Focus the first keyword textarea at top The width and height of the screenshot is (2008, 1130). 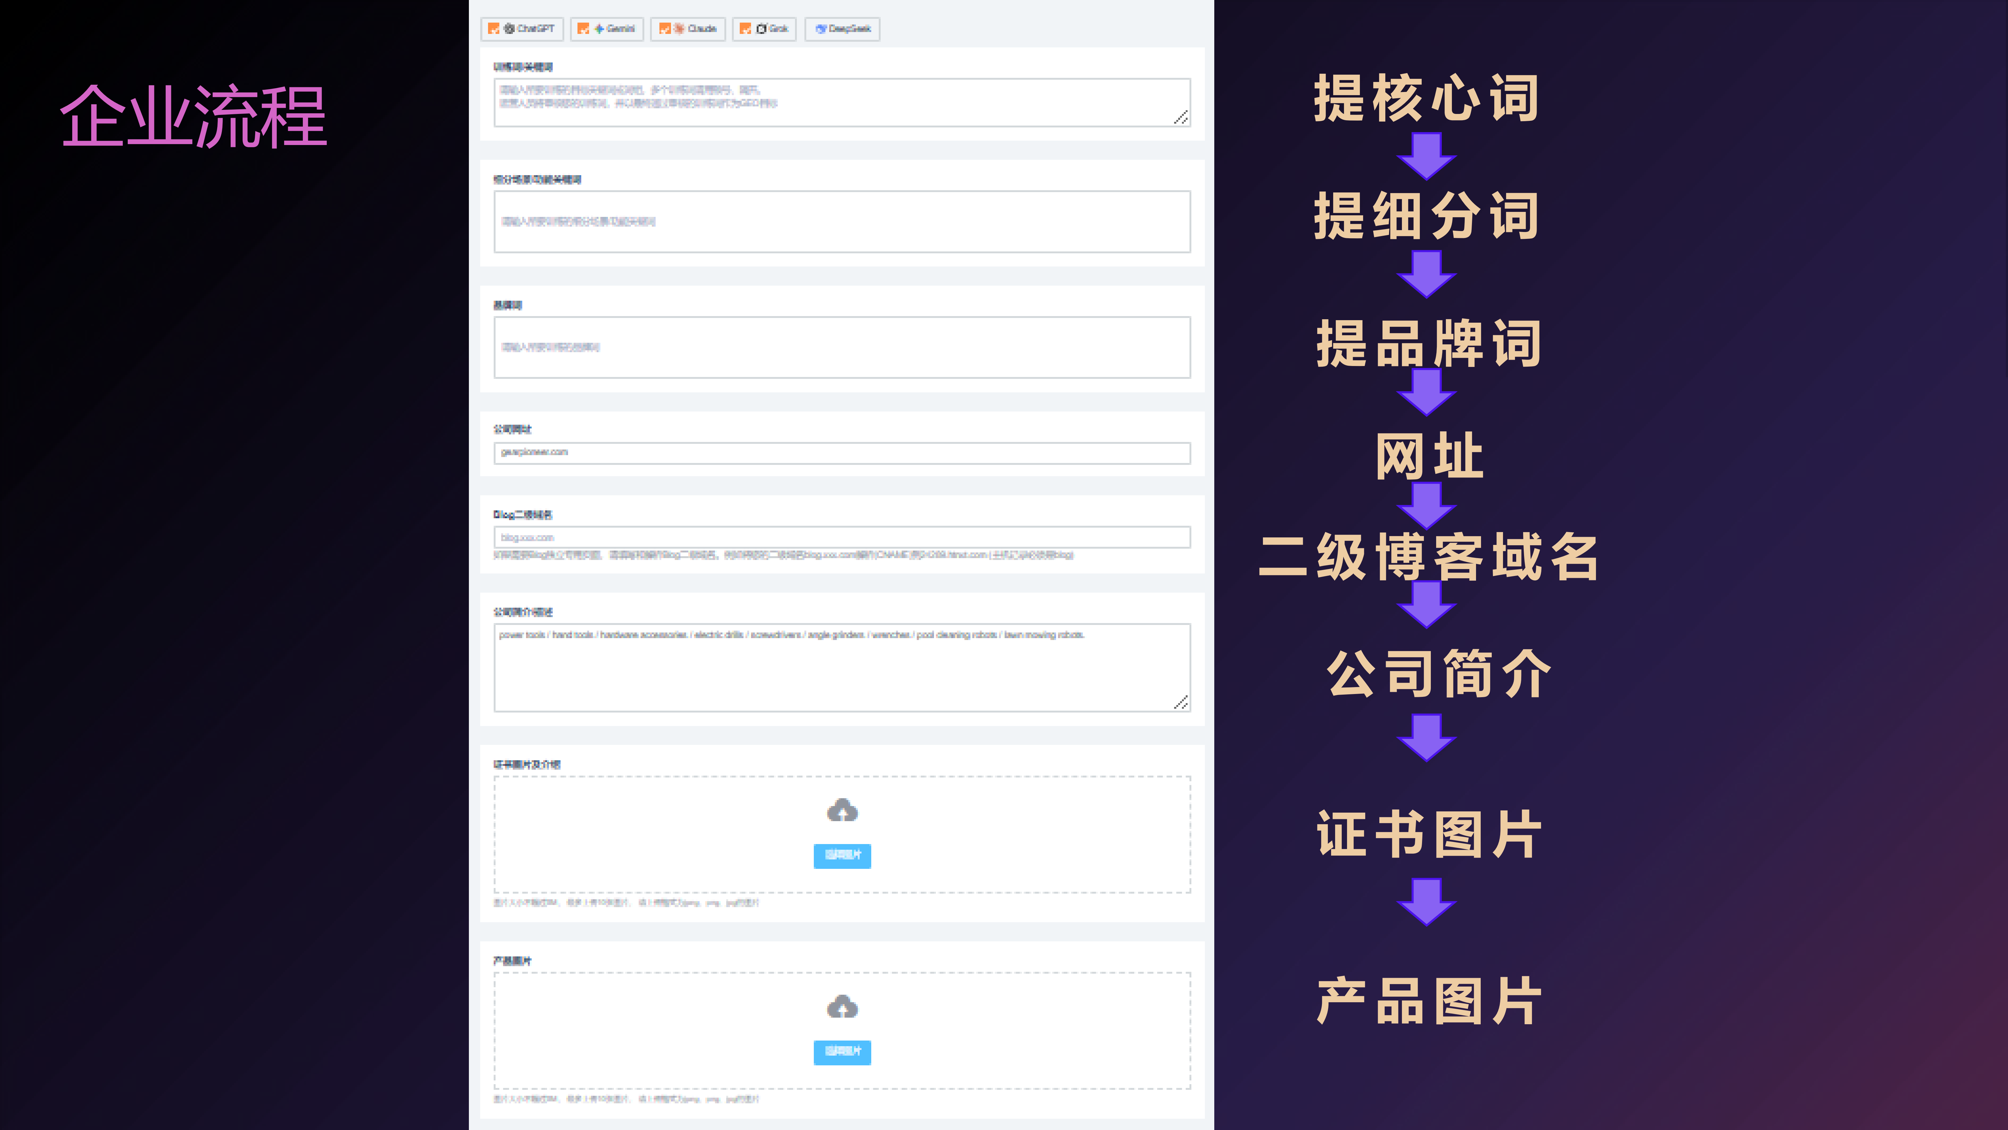coord(842,102)
